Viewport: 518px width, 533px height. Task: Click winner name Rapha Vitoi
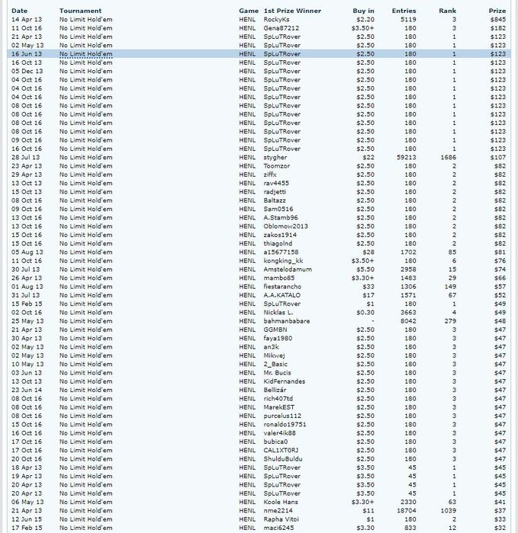[x=281, y=519]
